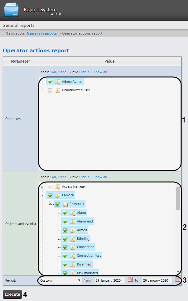Open the Custom period dropdown
Image resolution: width=188 pixels, height=301 pixels.
(x=60, y=280)
